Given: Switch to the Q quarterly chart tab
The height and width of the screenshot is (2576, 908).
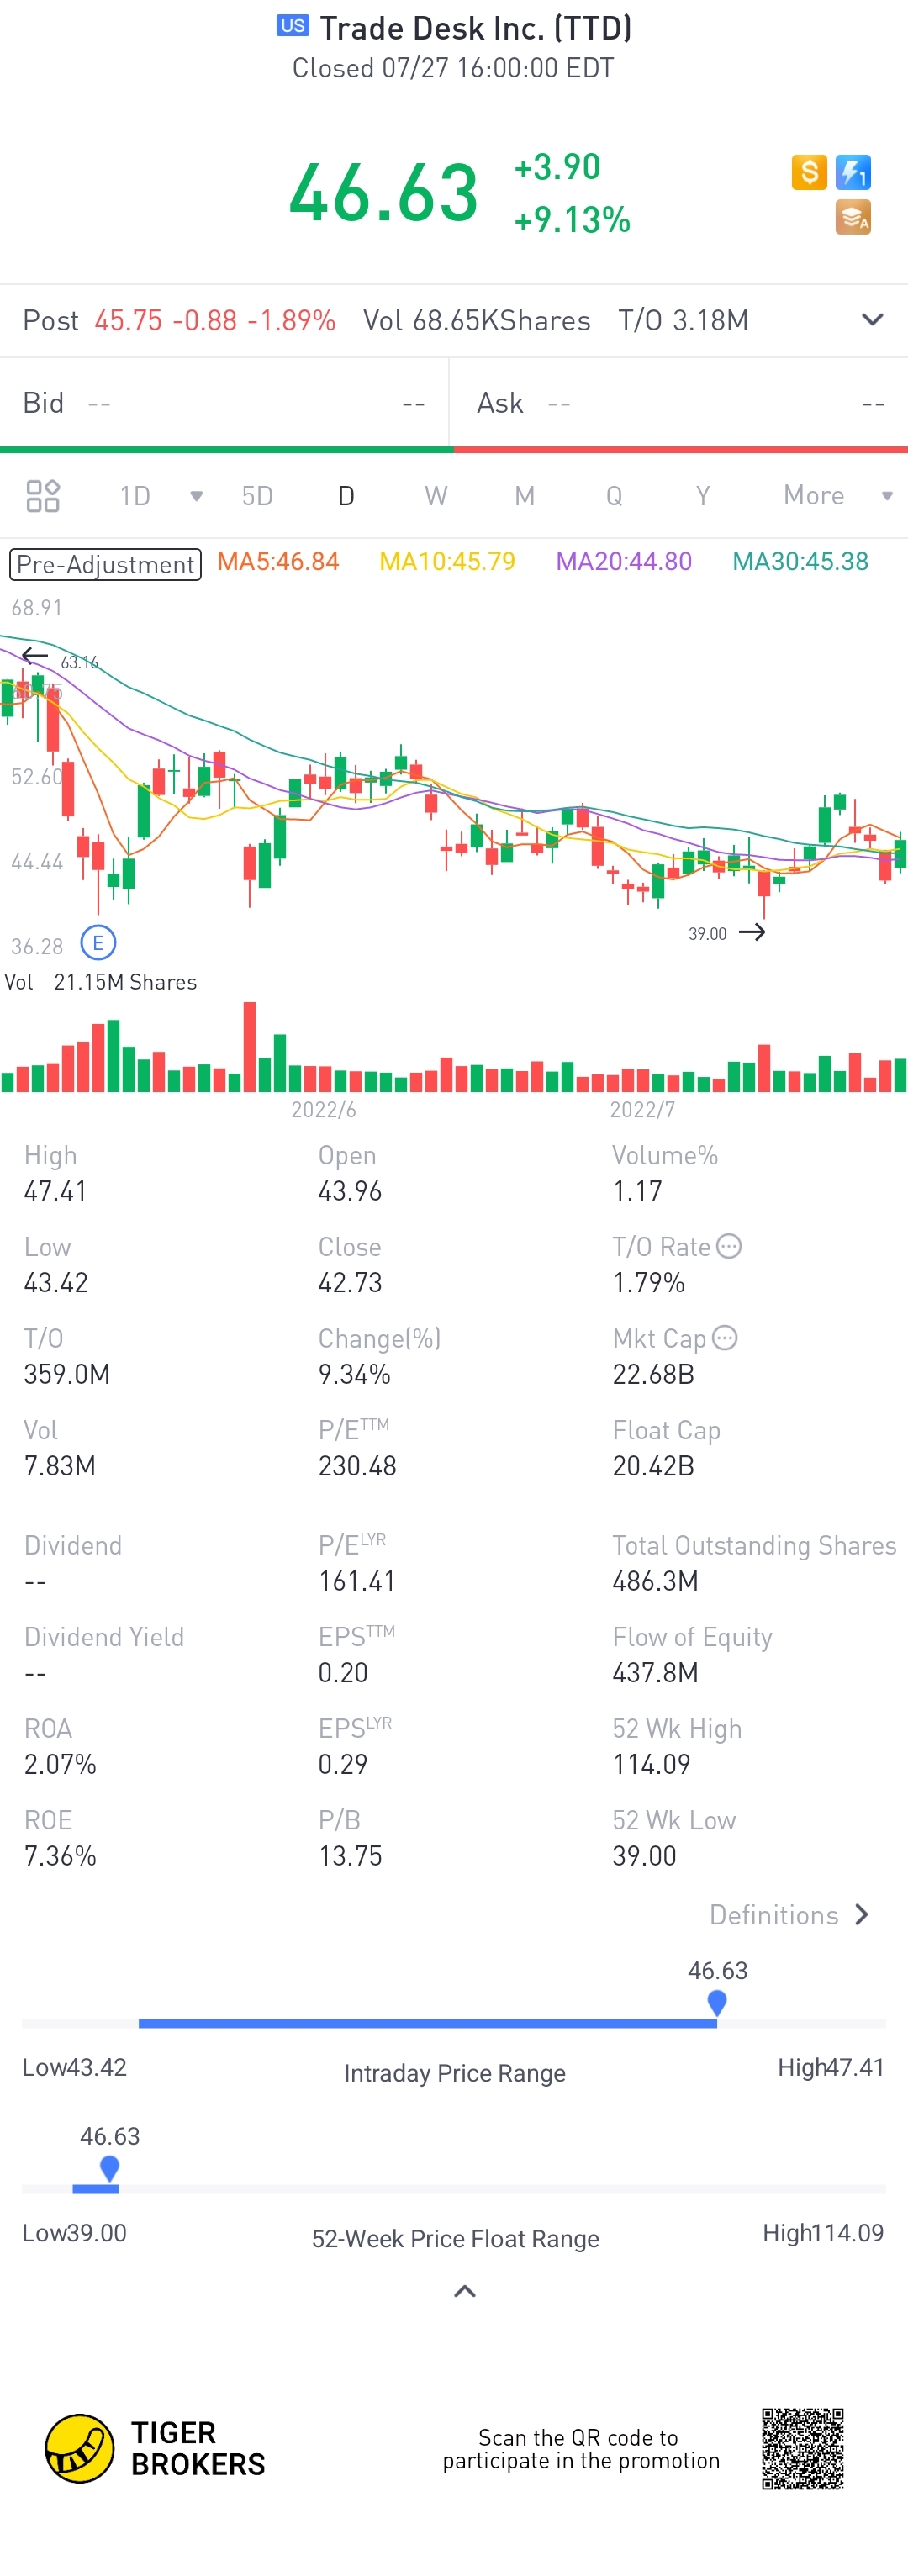Looking at the screenshot, I should click(614, 496).
